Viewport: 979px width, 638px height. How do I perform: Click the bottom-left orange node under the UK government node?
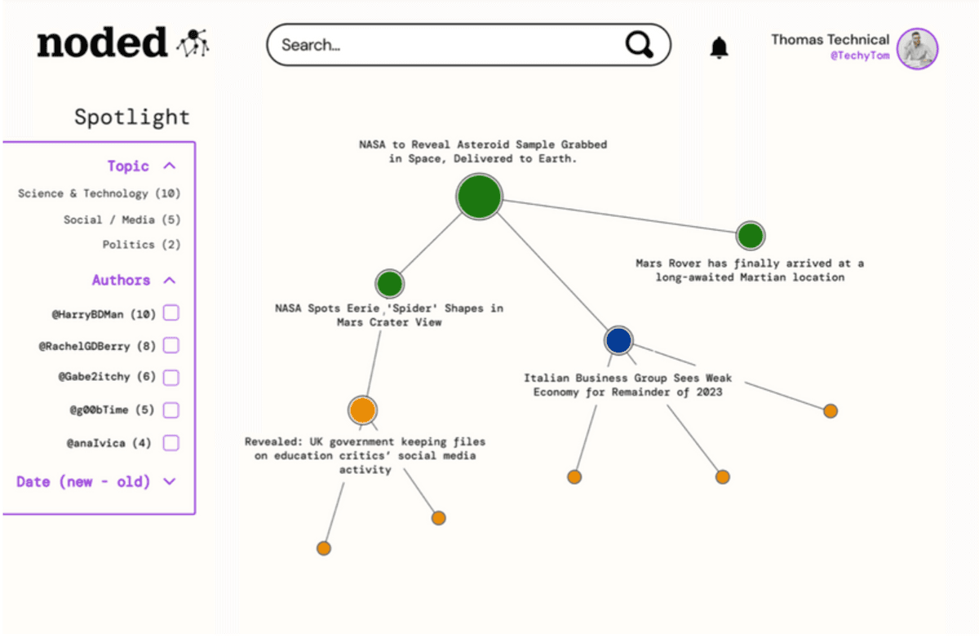pos(324,548)
